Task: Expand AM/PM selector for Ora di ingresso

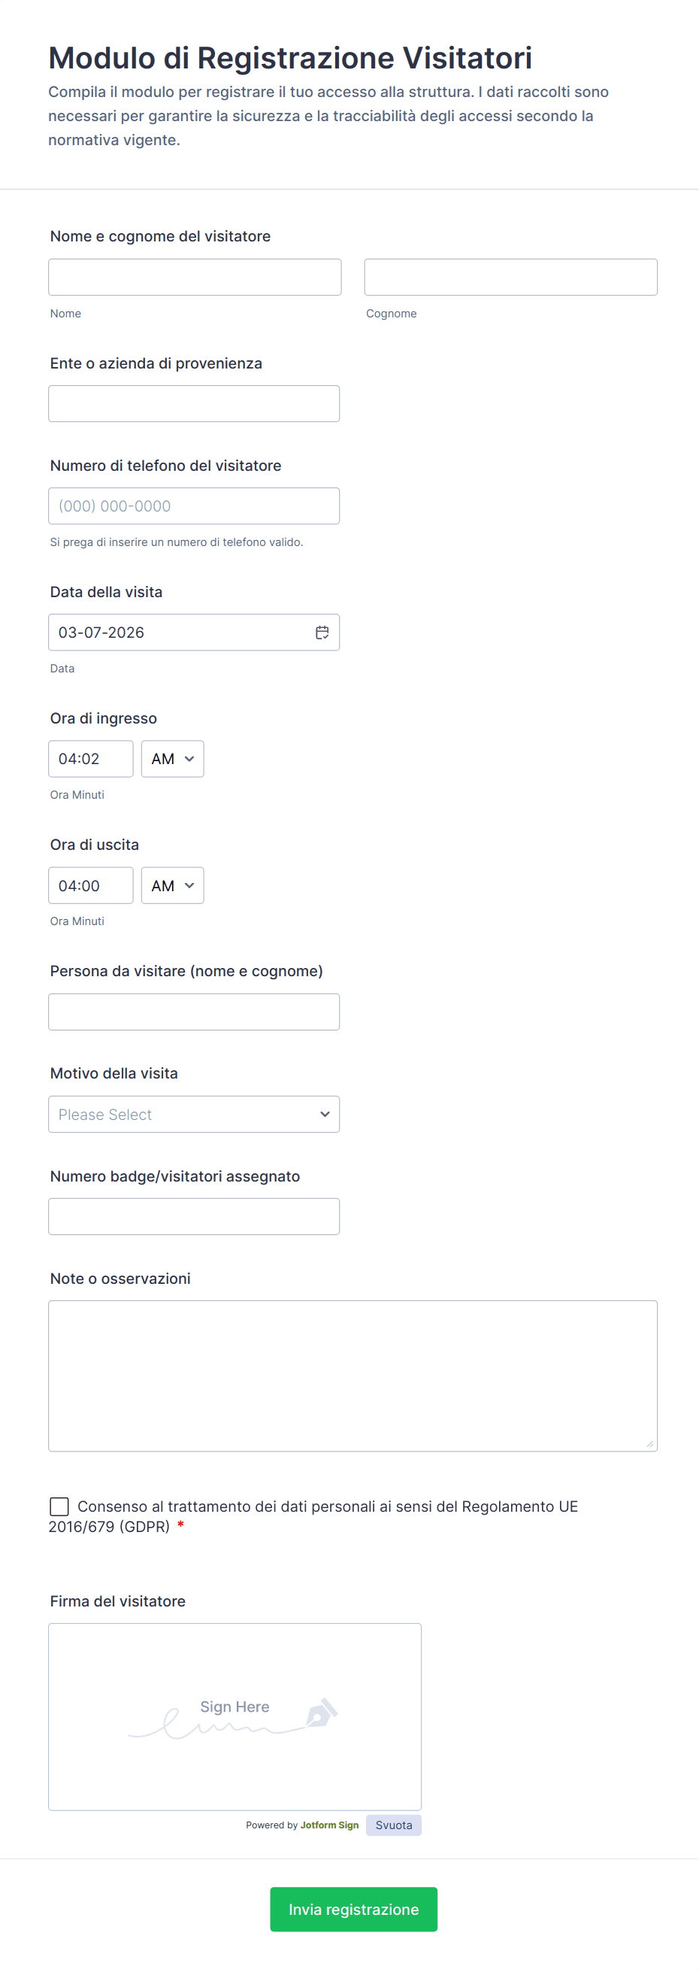Action: point(173,759)
